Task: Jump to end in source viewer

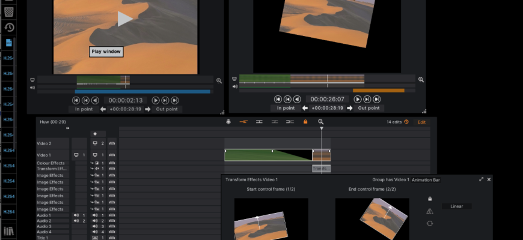Action: 175,100
